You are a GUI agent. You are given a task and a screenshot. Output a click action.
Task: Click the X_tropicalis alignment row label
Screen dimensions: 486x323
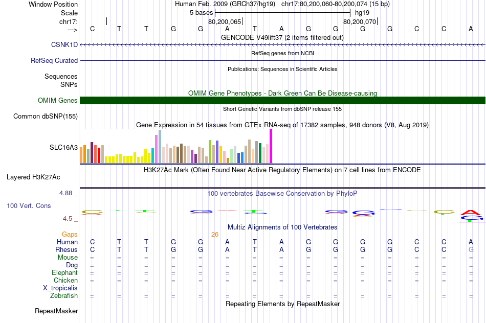coord(60,288)
